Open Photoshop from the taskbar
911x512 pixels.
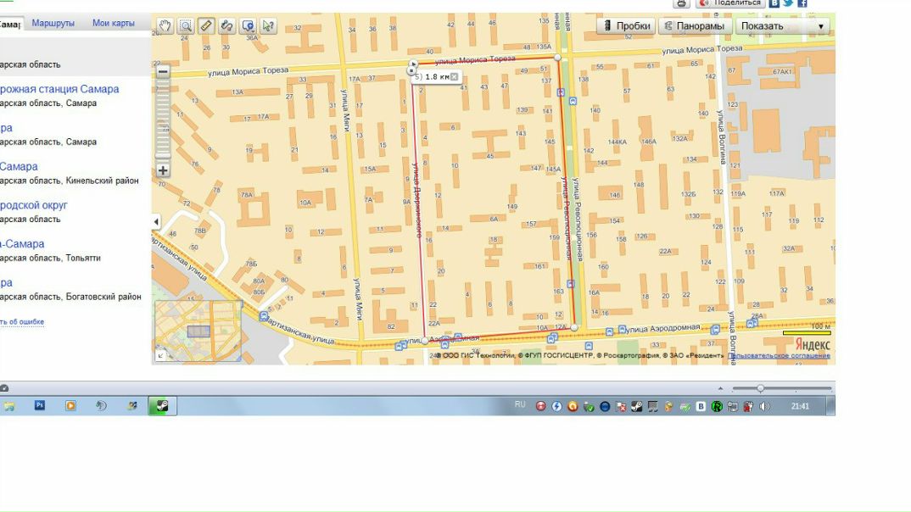point(40,406)
